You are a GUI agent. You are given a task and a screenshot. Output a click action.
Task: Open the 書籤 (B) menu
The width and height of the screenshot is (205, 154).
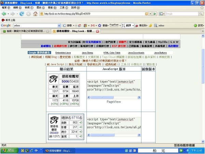pyautogui.click(x=52, y=8)
